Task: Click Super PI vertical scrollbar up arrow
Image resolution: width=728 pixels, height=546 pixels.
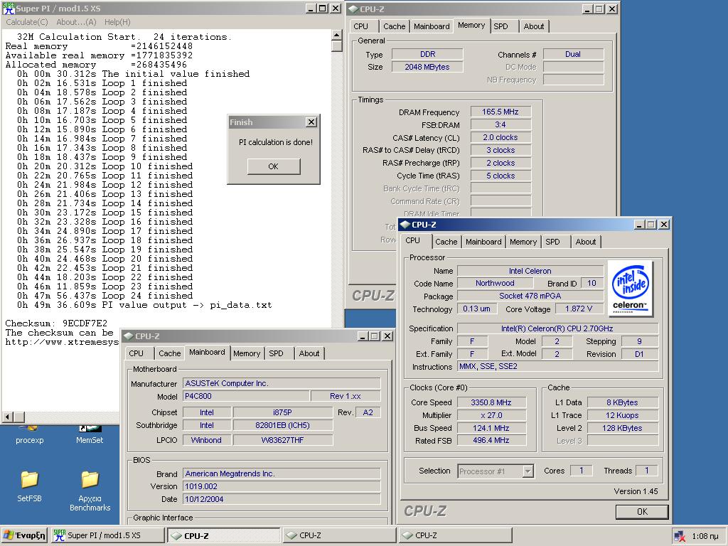Action: pos(336,36)
